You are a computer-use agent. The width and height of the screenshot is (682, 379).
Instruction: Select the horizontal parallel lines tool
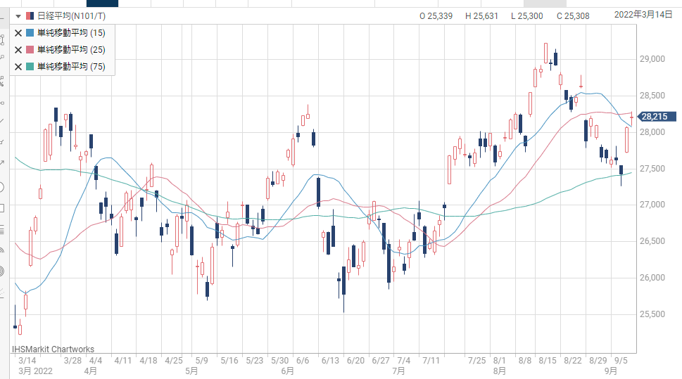pyautogui.click(x=2, y=229)
